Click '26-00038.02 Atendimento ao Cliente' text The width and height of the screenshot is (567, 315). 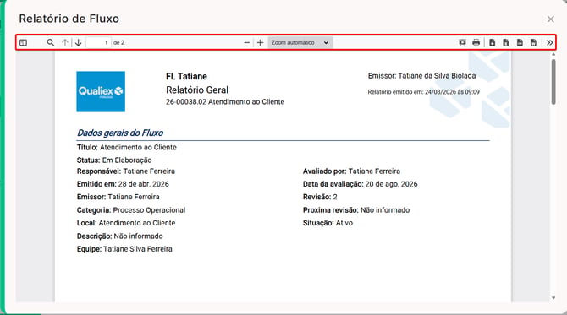pos(225,101)
